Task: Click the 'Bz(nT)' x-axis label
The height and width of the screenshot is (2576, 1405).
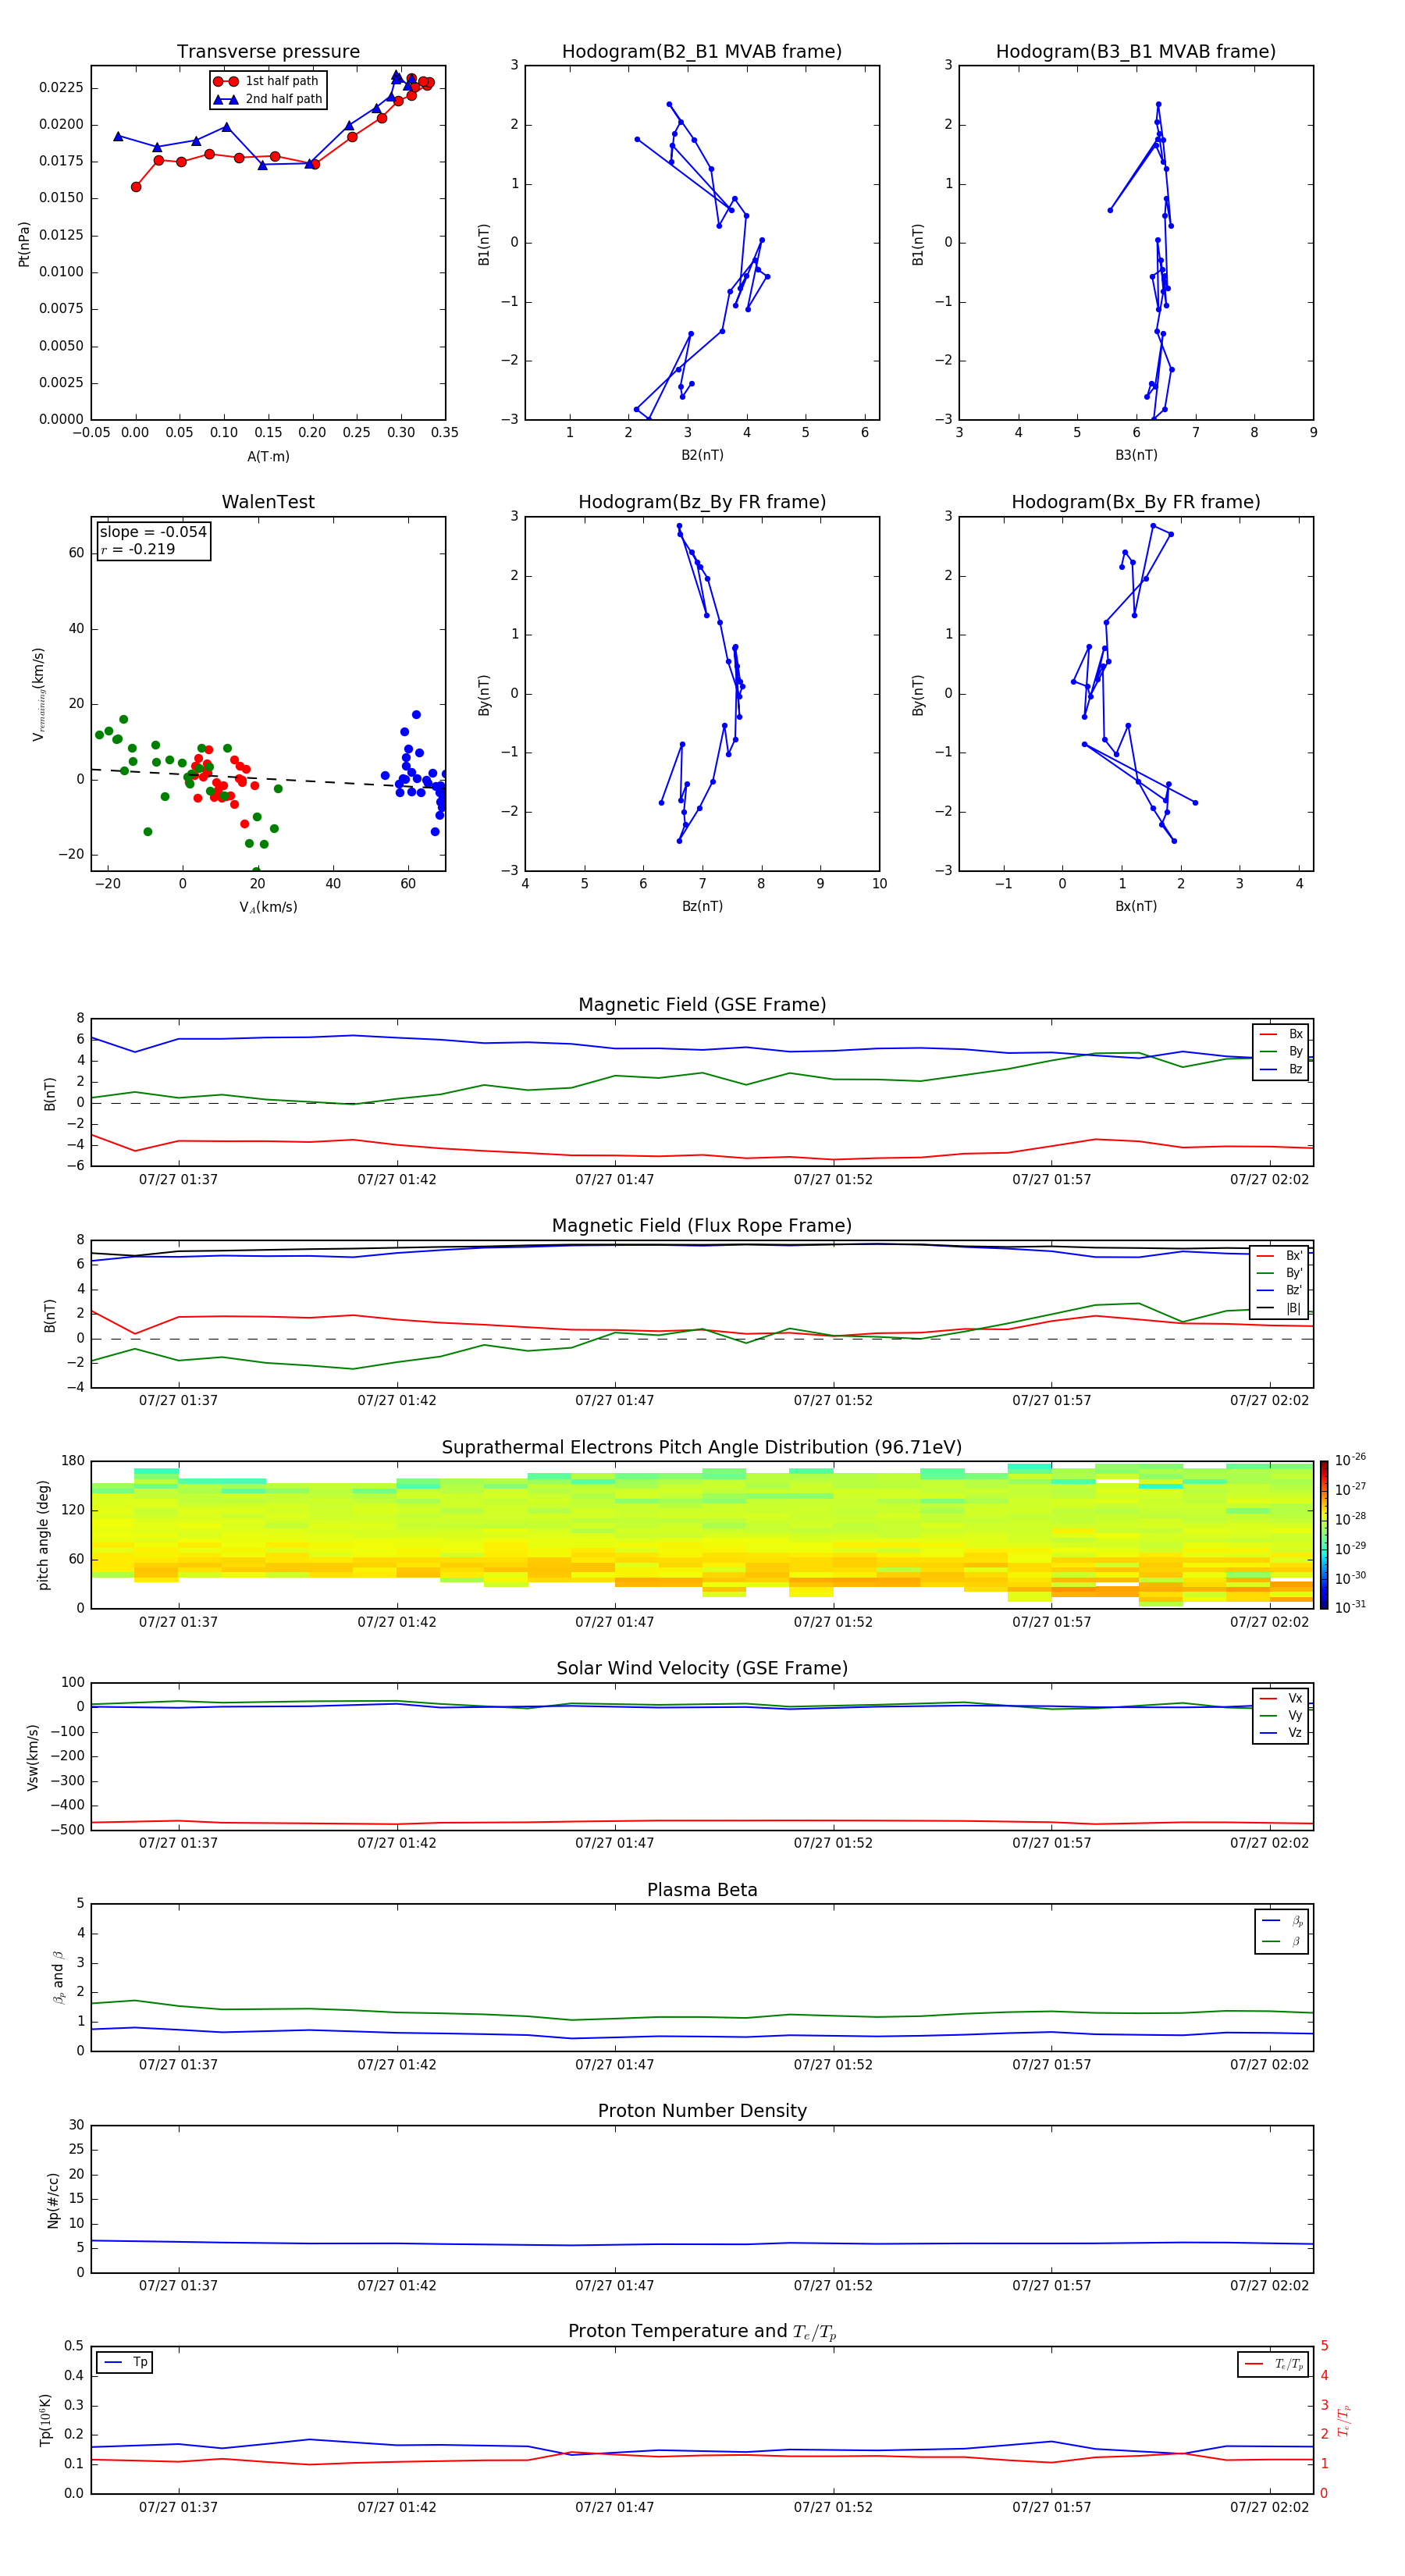Action: (x=702, y=906)
